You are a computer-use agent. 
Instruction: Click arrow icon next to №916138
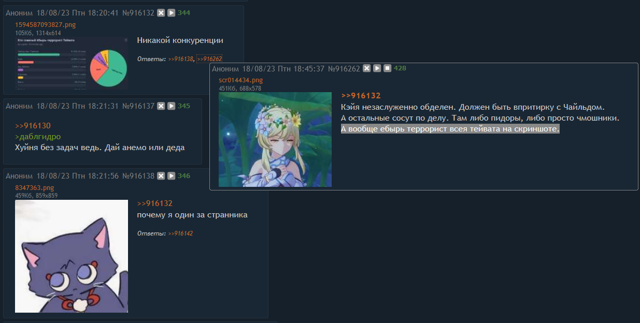(x=171, y=176)
